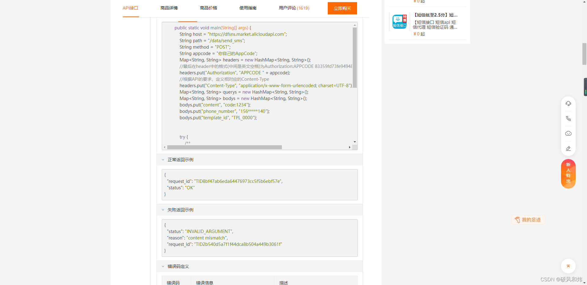Click the 根据API的要求 comment line
Screen dimensions: 587x285
tap(224, 79)
